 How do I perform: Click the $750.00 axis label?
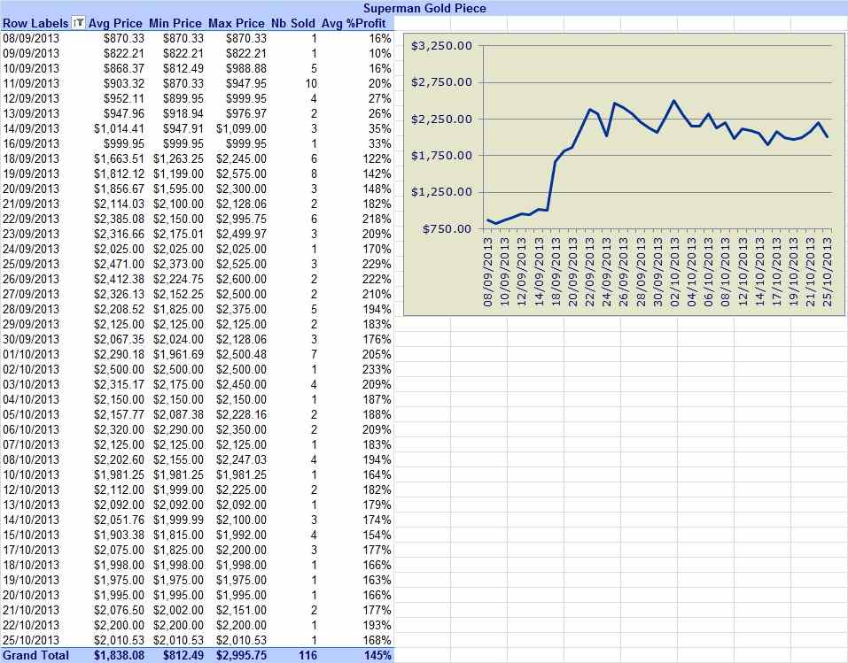(x=447, y=228)
